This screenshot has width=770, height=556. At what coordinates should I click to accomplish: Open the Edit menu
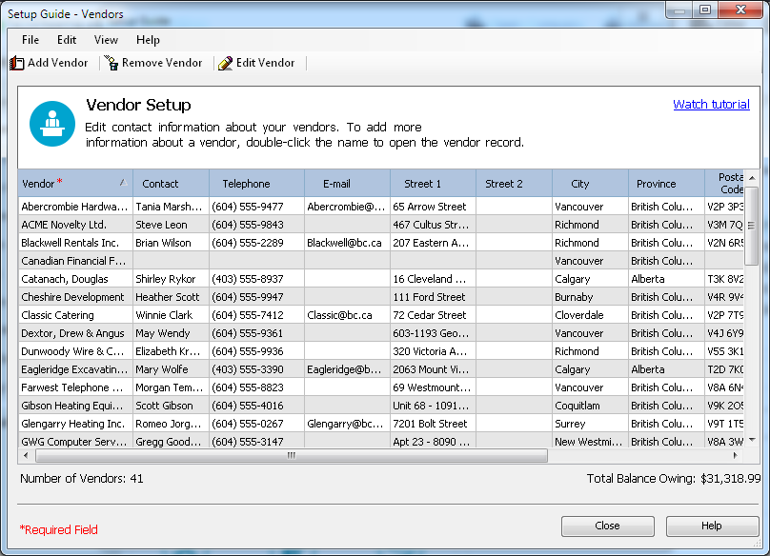point(67,40)
